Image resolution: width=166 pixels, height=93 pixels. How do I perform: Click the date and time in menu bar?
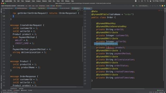point(158,1)
